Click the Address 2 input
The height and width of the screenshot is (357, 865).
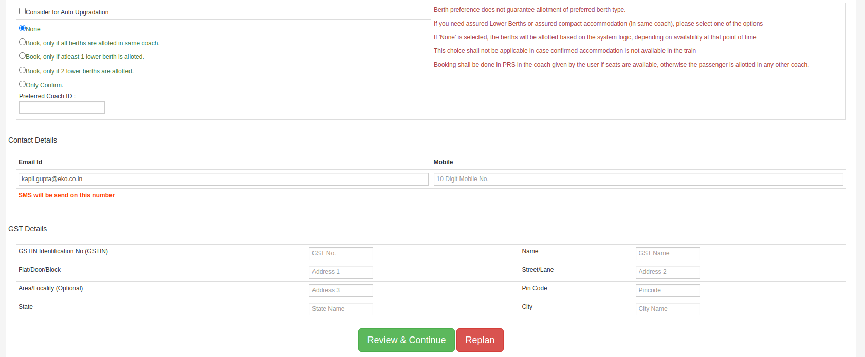(667, 272)
